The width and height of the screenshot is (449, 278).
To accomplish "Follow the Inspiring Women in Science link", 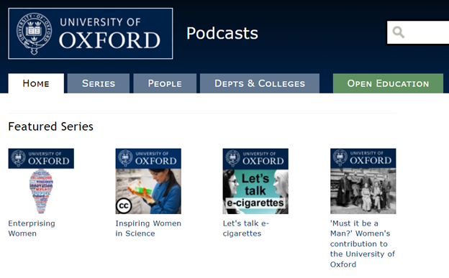I will click(148, 228).
